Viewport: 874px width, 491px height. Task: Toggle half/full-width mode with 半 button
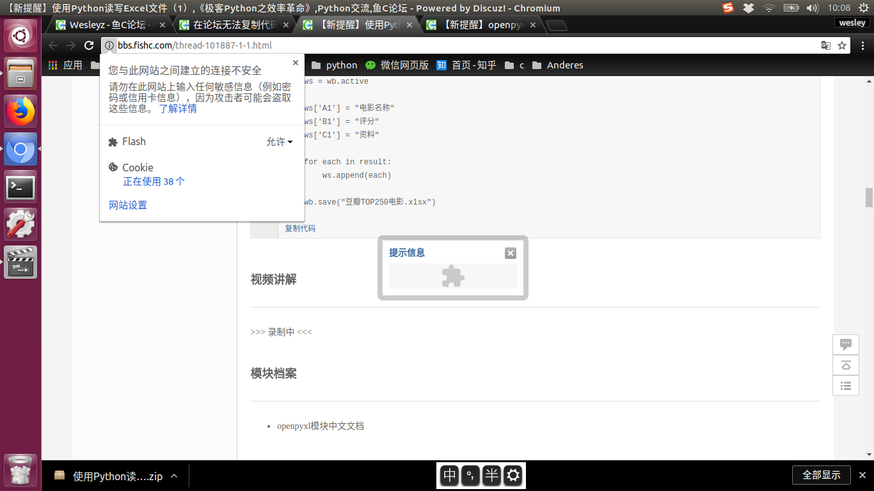point(491,476)
